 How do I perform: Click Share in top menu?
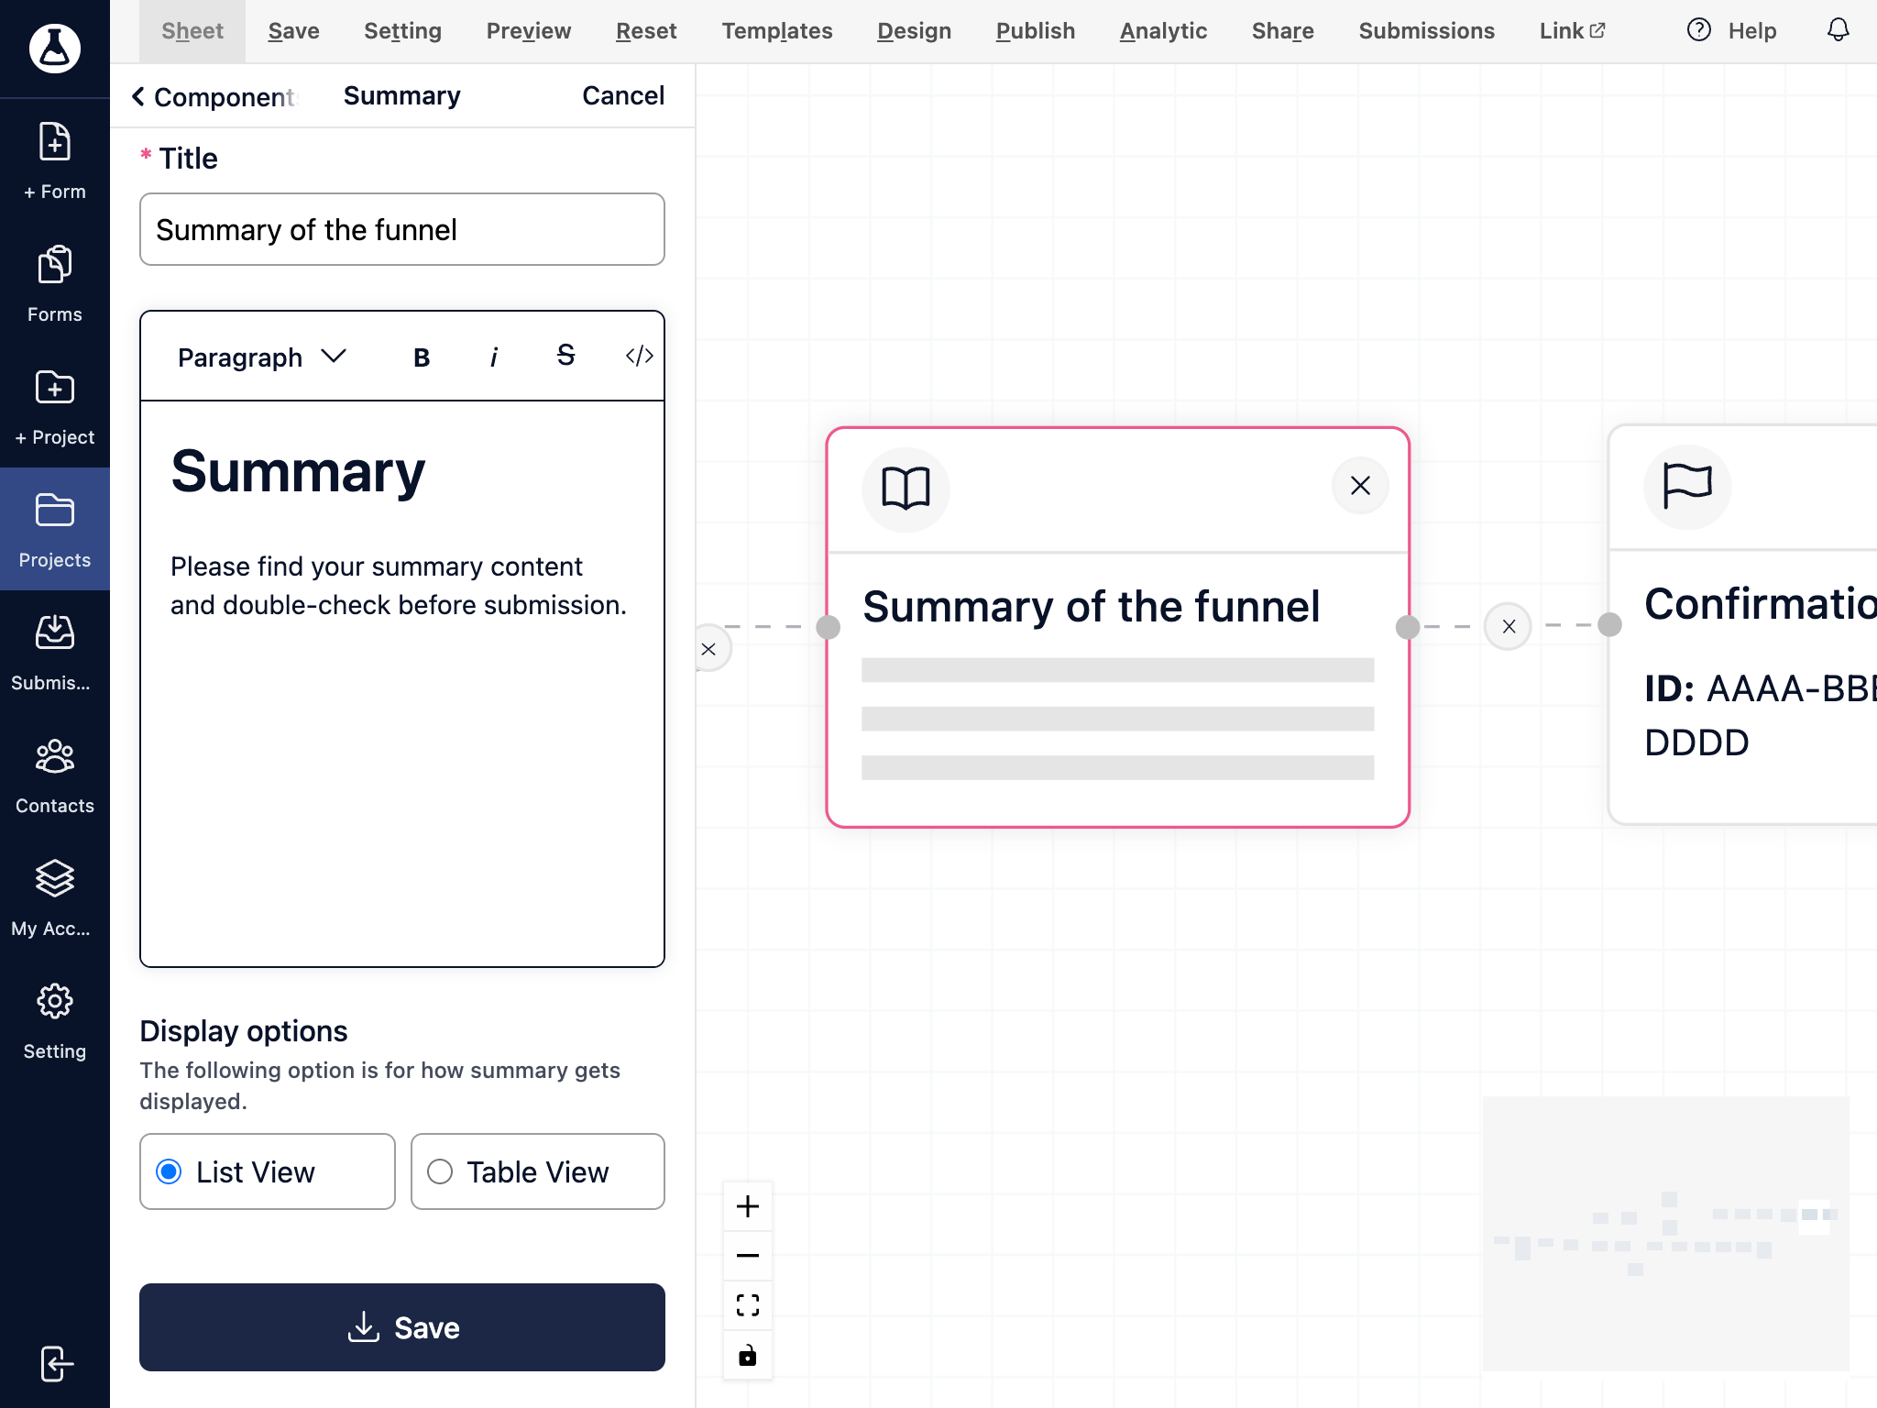(x=1283, y=31)
